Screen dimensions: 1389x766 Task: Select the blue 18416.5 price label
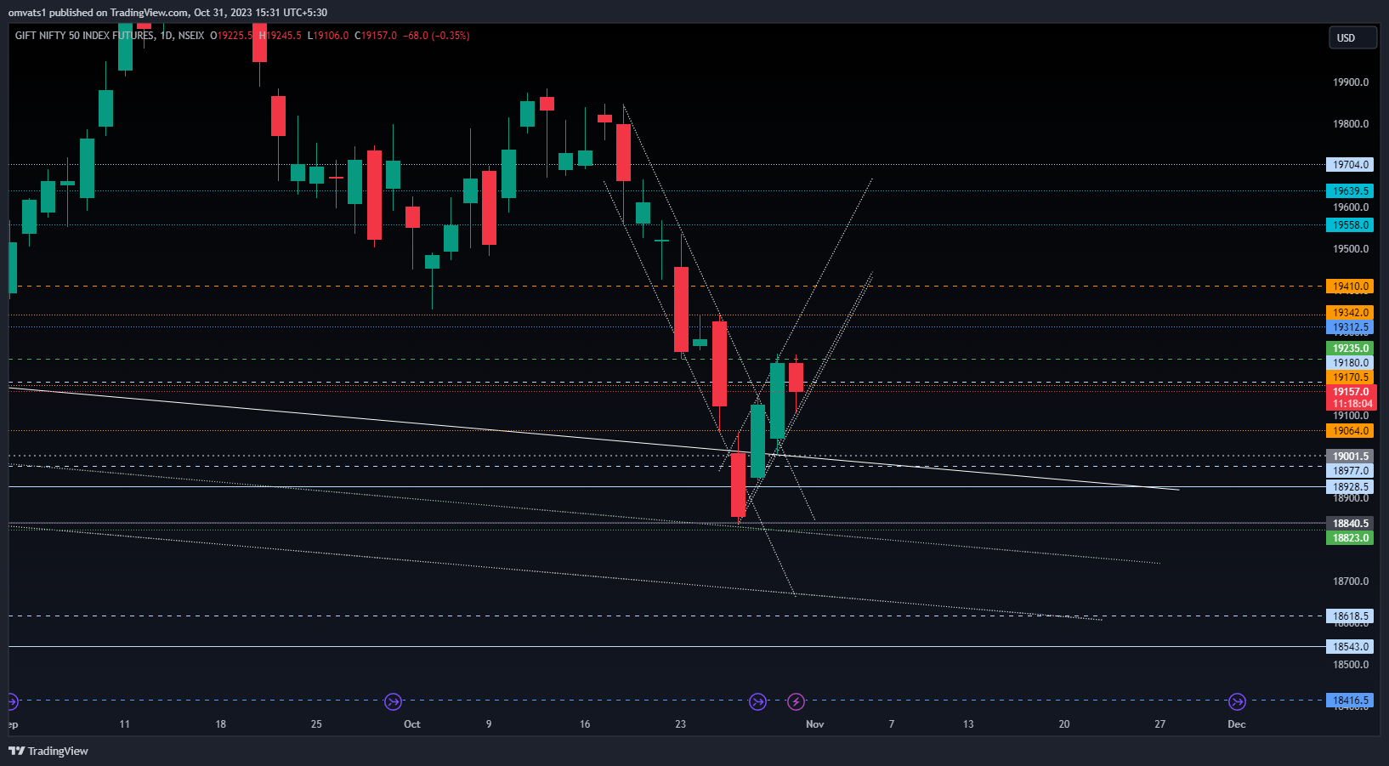pos(1350,701)
